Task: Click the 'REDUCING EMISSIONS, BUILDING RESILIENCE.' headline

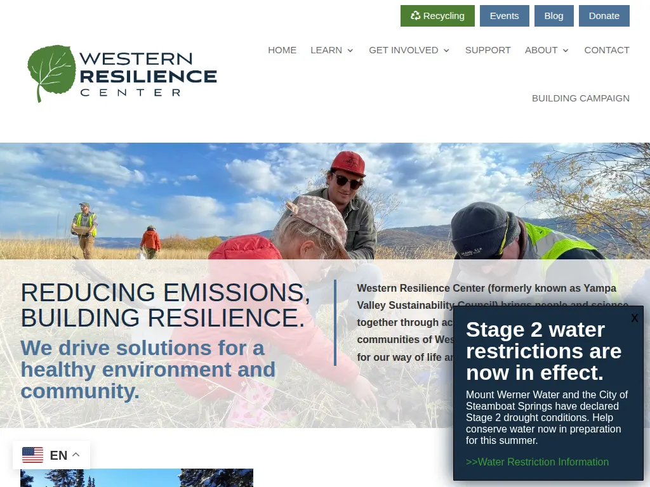Action: pyautogui.click(x=165, y=305)
